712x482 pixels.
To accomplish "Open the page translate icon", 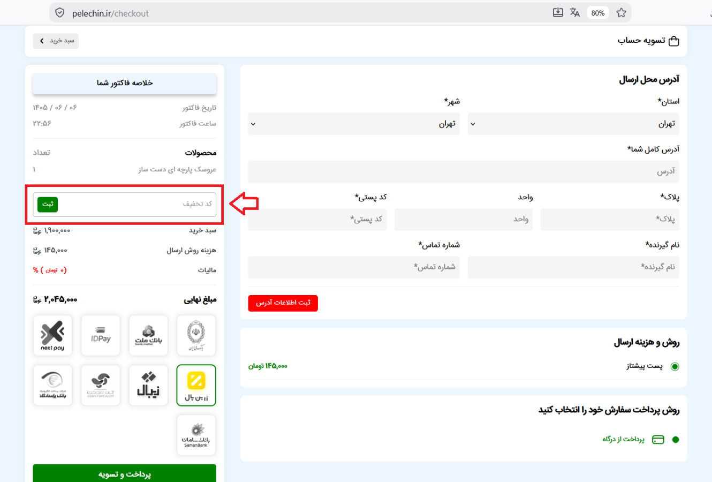I will [x=575, y=12].
